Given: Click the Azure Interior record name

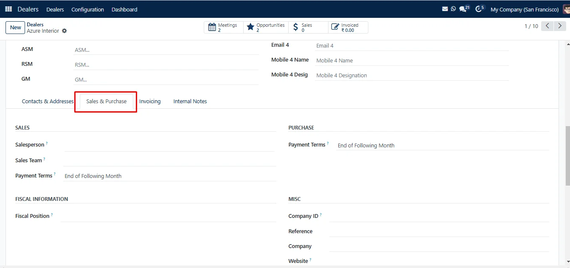Looking at the screenshot, I should 43,31.
